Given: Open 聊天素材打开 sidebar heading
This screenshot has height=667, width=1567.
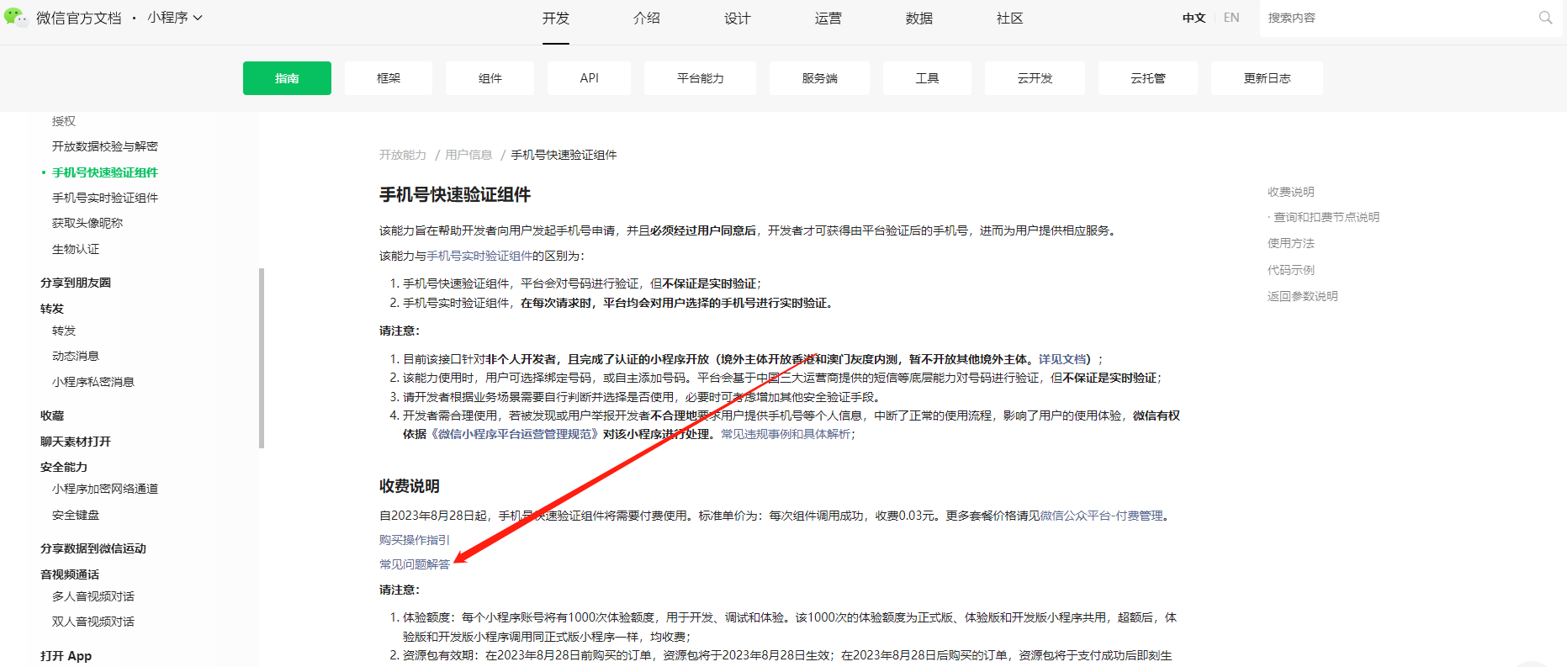Looking at the screenshot, I should click(76, 442).
